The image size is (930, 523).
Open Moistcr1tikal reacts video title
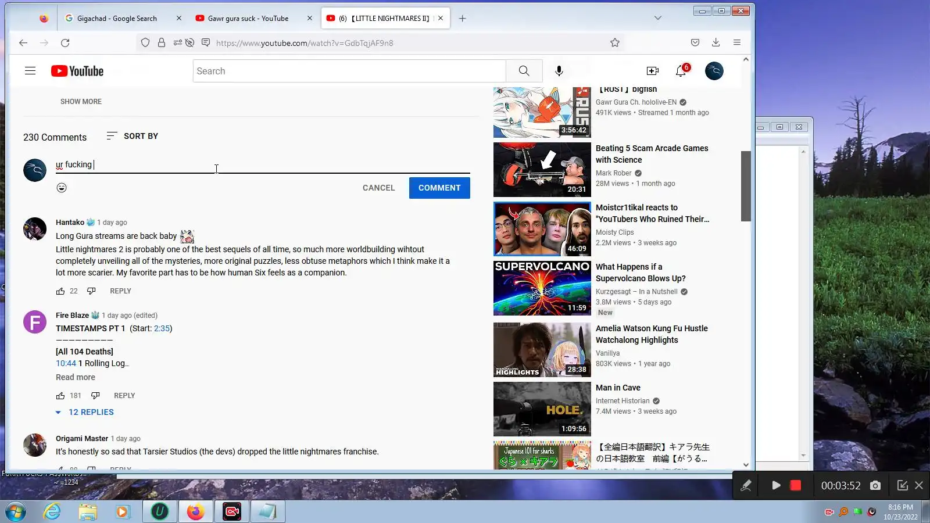coord(652,213)
